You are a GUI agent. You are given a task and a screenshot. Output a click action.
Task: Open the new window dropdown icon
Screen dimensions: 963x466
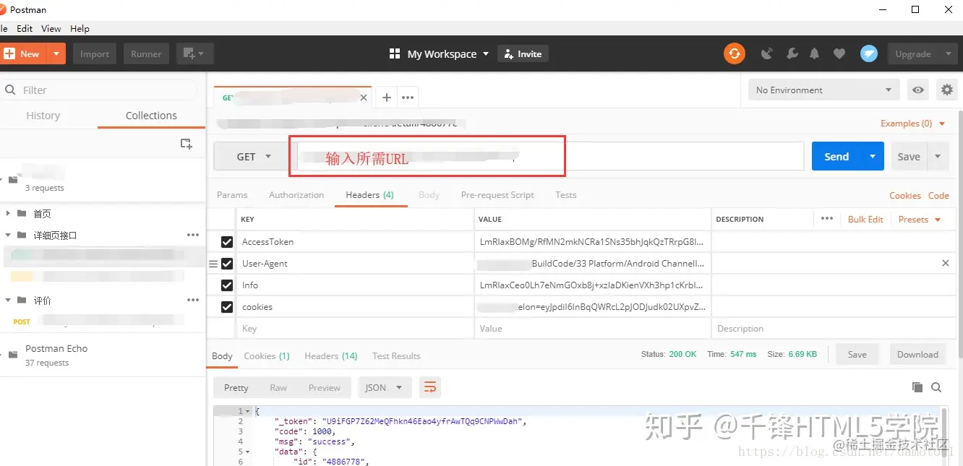coord(194,54)
